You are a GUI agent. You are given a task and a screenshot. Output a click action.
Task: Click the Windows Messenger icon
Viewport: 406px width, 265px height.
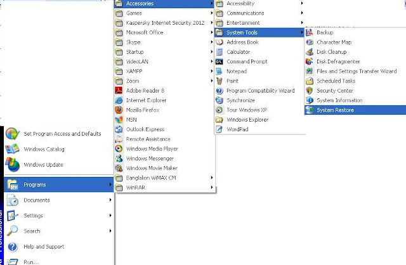(x=119, y=158)
